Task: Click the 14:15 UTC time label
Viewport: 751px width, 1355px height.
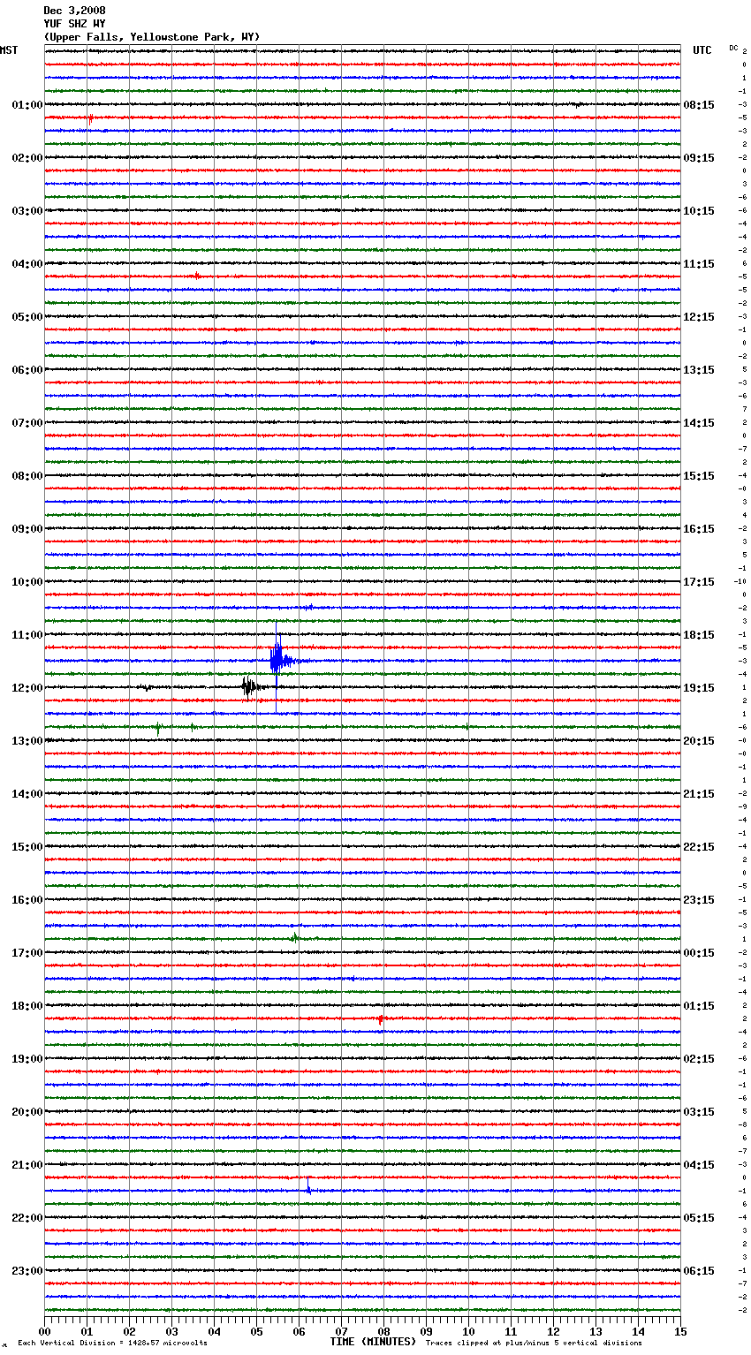Action: click(x=699, y=423)
